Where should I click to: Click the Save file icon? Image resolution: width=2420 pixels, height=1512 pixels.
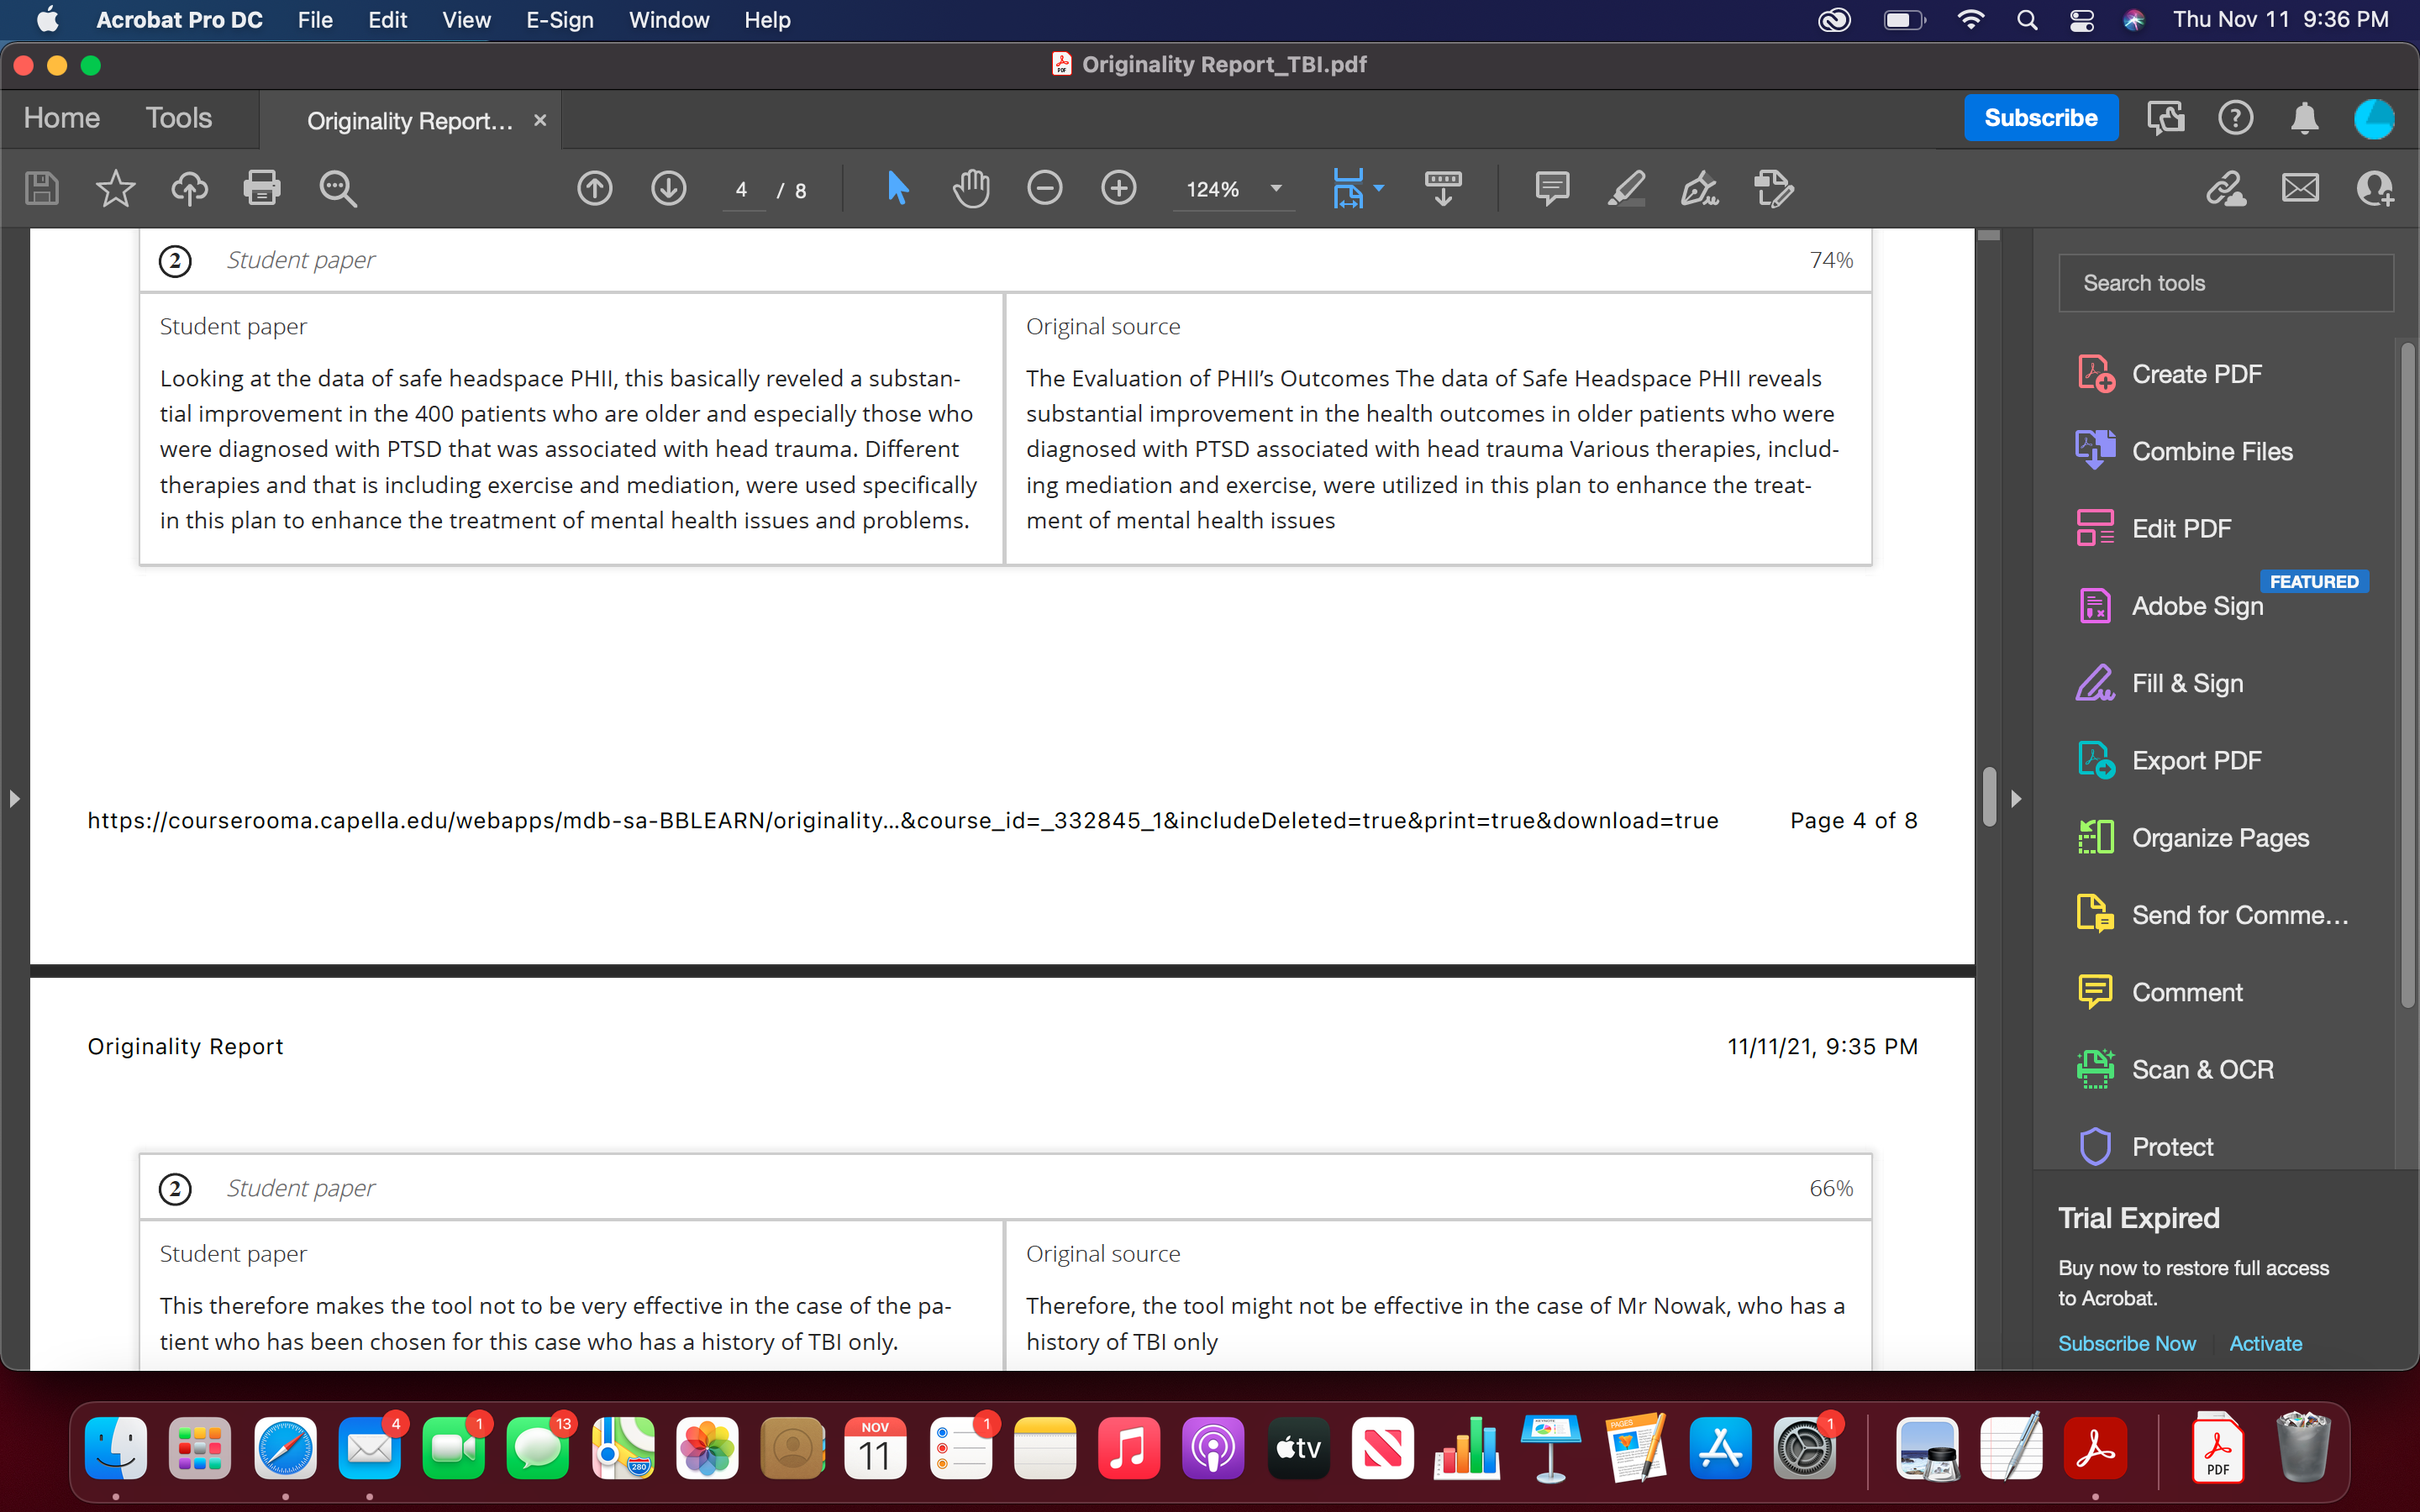(x=41, y=188)
